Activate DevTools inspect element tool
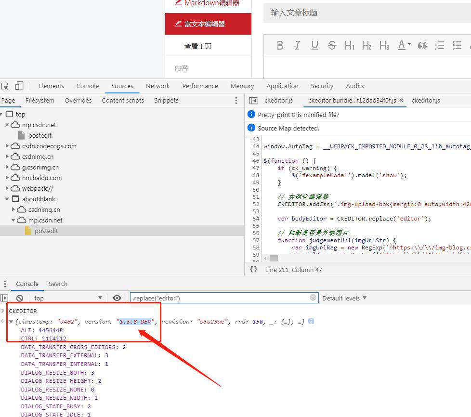 [5, 86]
